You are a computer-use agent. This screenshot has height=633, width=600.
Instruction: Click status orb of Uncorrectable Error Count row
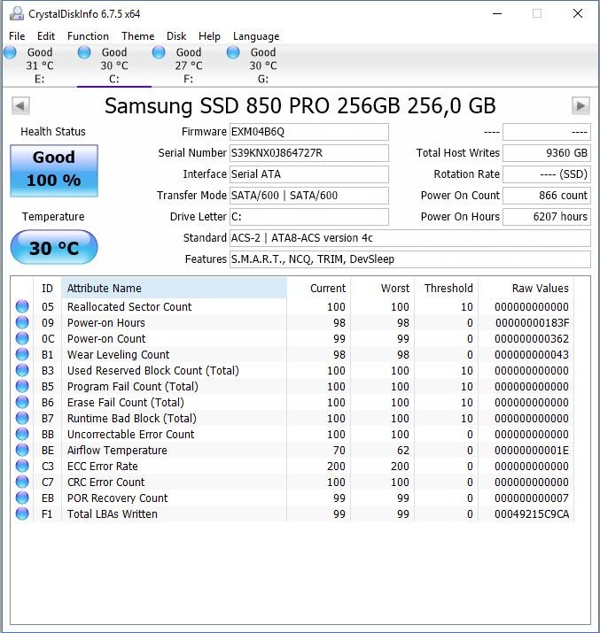[22, 434]
